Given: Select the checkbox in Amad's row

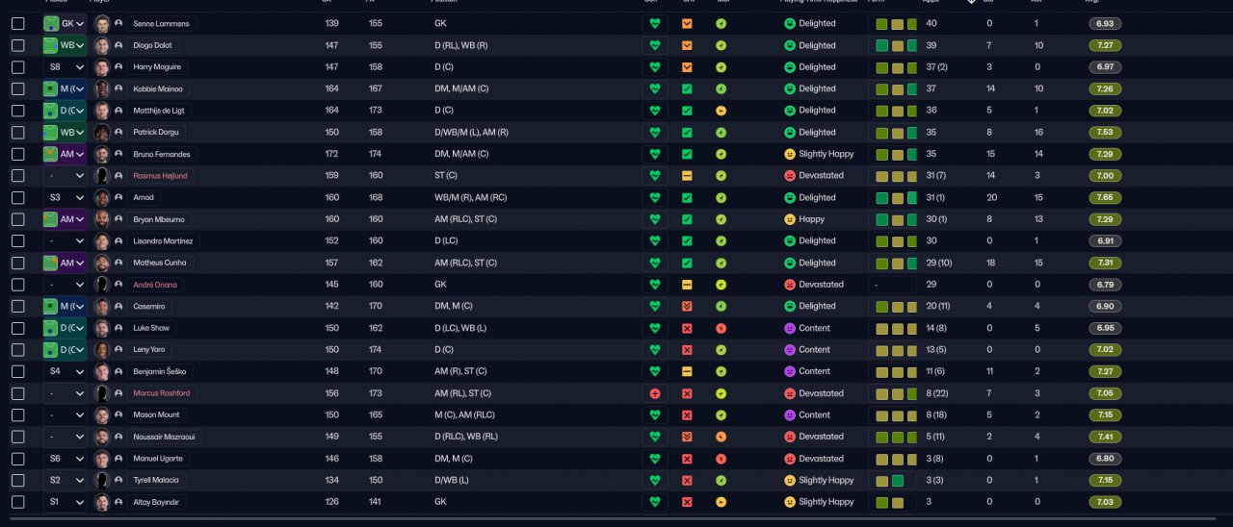Looking at the screenshot, I should click(x=18, y=197).
